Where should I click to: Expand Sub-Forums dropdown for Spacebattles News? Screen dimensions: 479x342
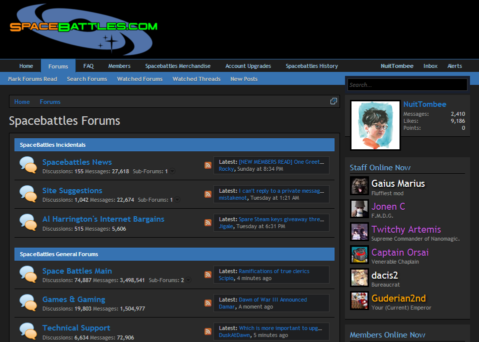[172, 171]
